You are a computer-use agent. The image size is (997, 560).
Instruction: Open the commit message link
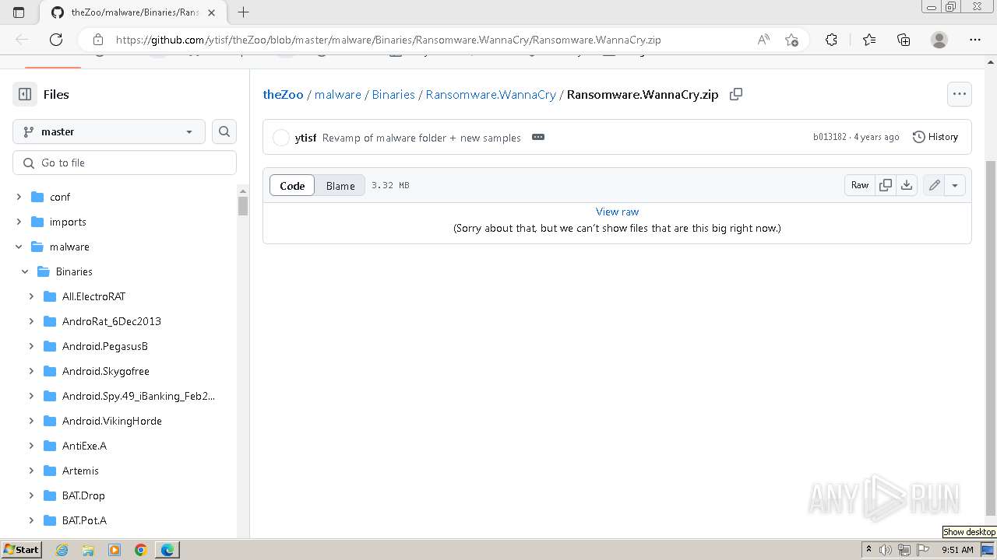(421, 138)
